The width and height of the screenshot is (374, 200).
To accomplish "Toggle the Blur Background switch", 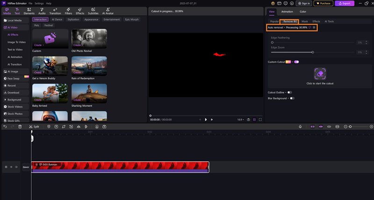I will (292, 99).
